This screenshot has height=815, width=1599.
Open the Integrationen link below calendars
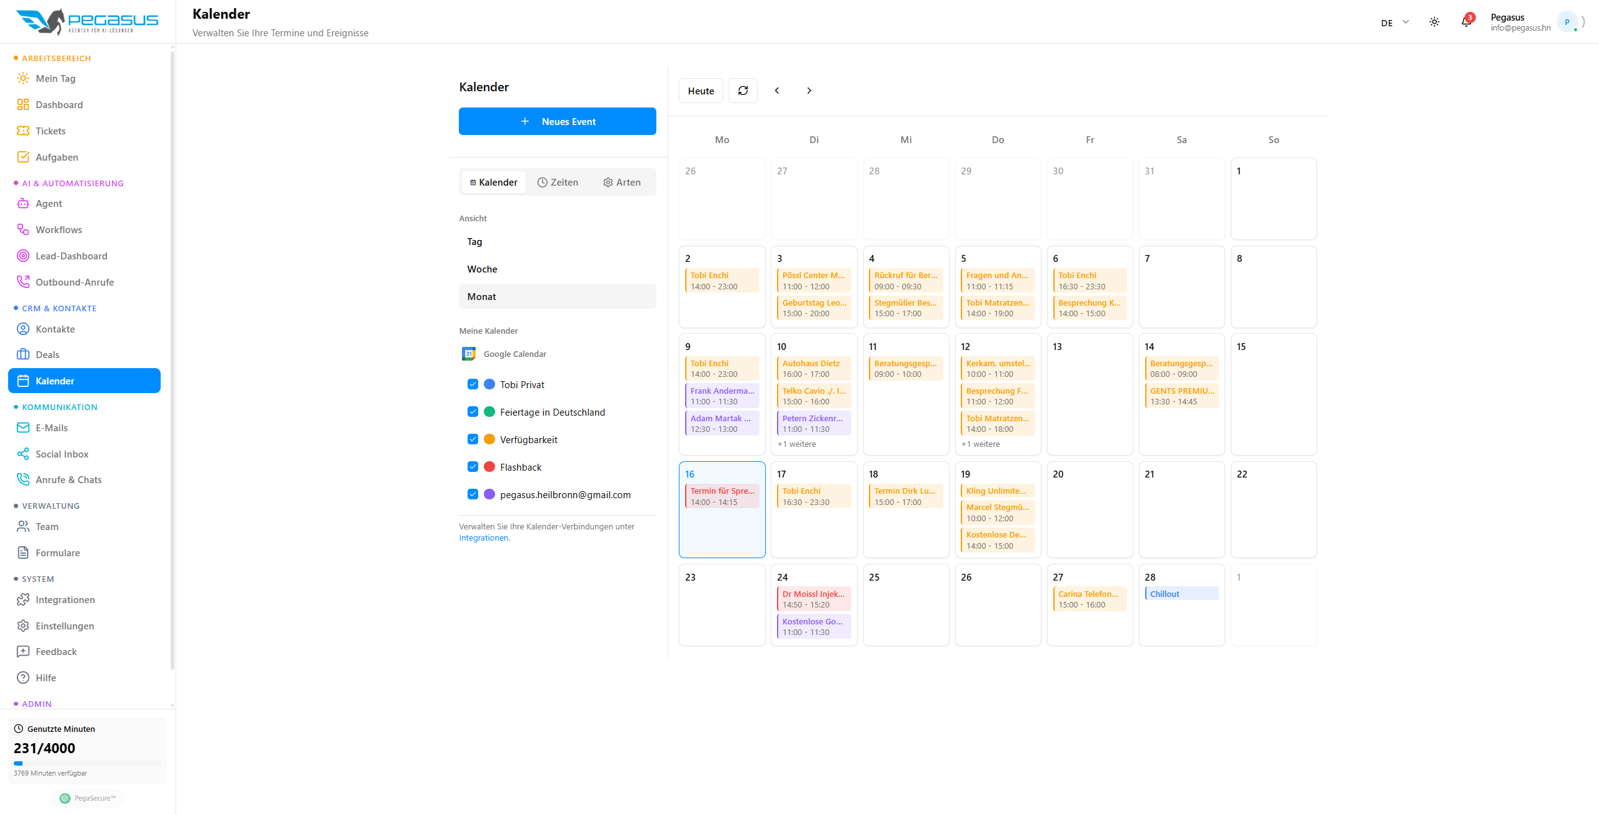pyautogui.click(x=483, y=538)
